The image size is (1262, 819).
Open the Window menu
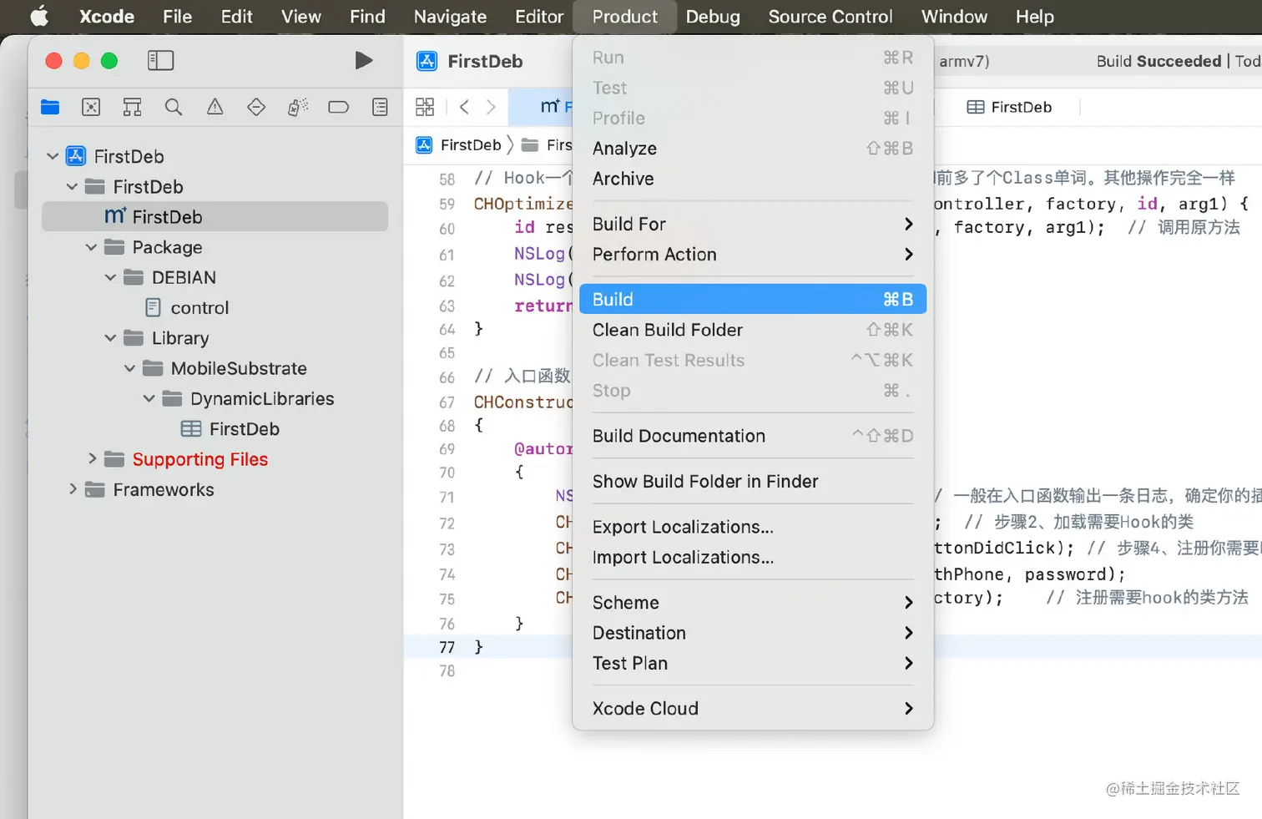[954, 17]
